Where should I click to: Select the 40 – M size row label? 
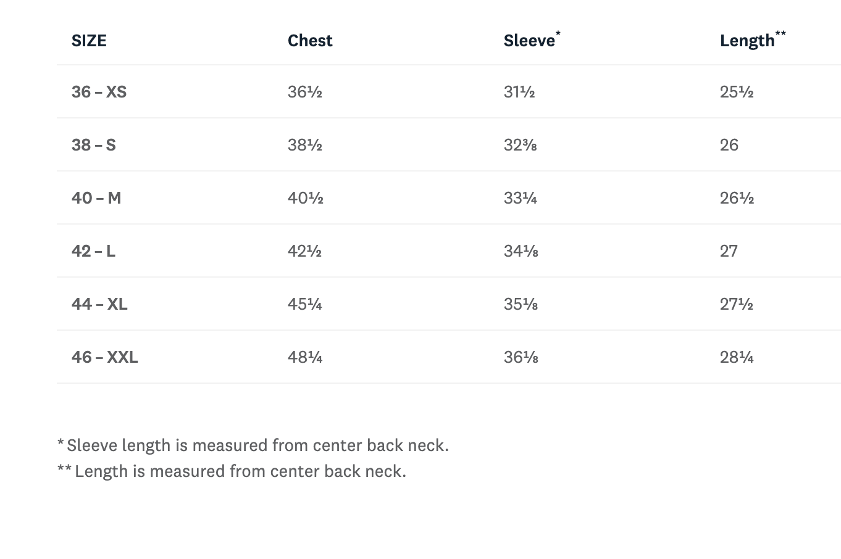pyautogui.click(x=96, y=198)
